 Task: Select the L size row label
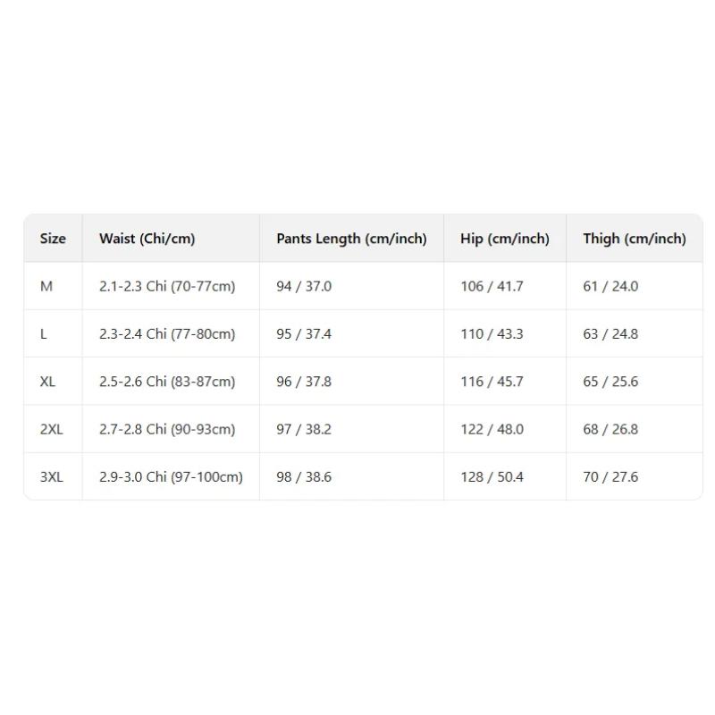click(x=44, y=334)
